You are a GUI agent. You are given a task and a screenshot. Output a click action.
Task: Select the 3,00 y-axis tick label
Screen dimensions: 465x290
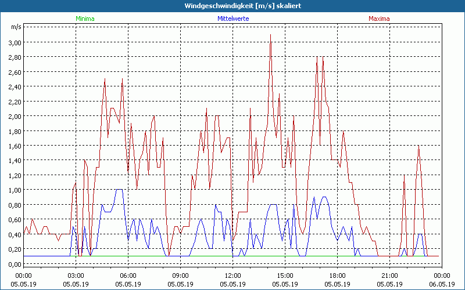14,42
